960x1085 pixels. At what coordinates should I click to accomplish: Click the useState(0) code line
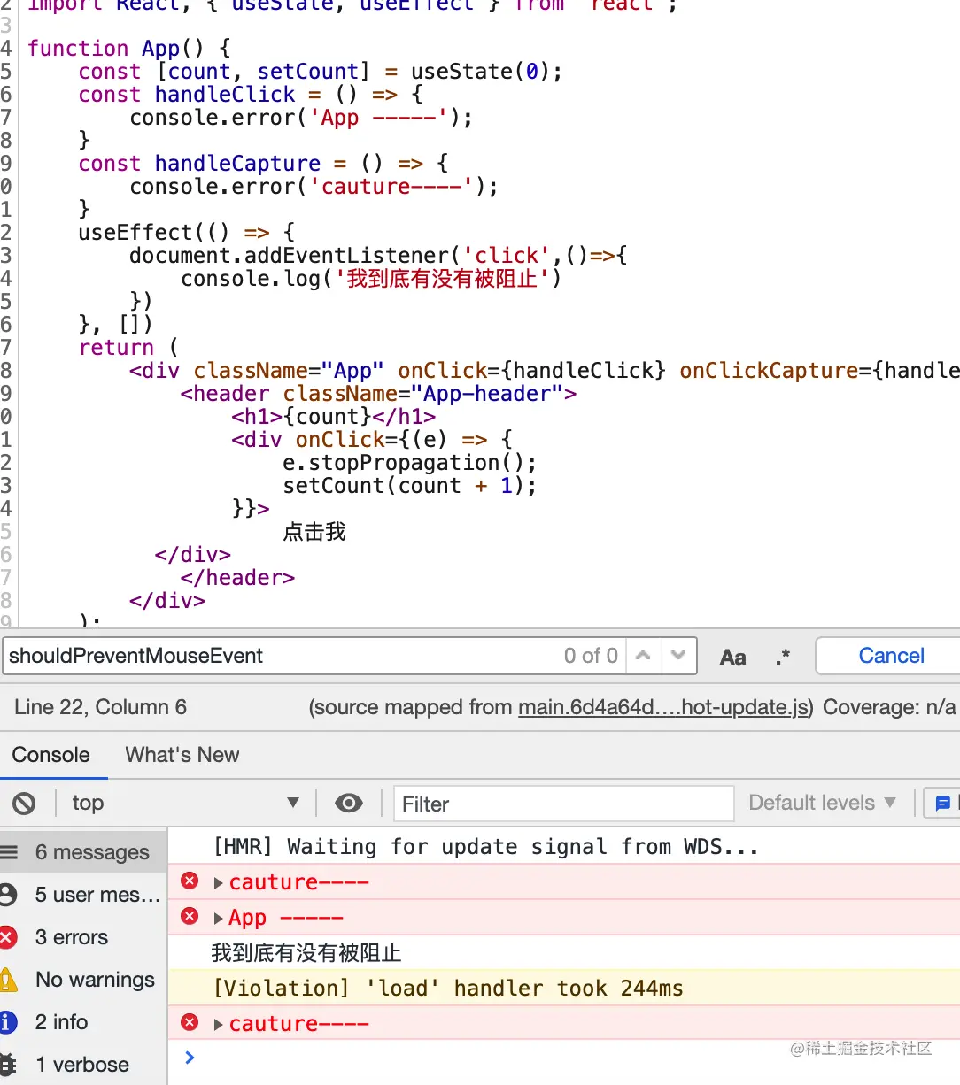tap(320, 72)
